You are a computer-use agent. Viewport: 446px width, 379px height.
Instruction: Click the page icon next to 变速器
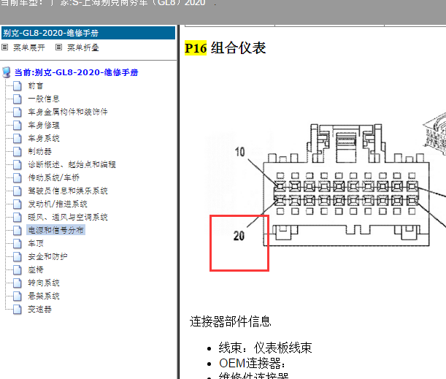tap(17, 309)
